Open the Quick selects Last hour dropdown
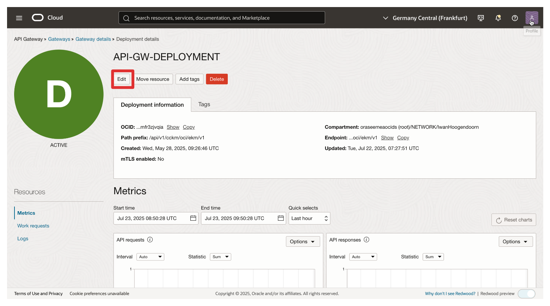Image resolution: width=550 pixels, height=306 pixels. (x=309, y=218)
